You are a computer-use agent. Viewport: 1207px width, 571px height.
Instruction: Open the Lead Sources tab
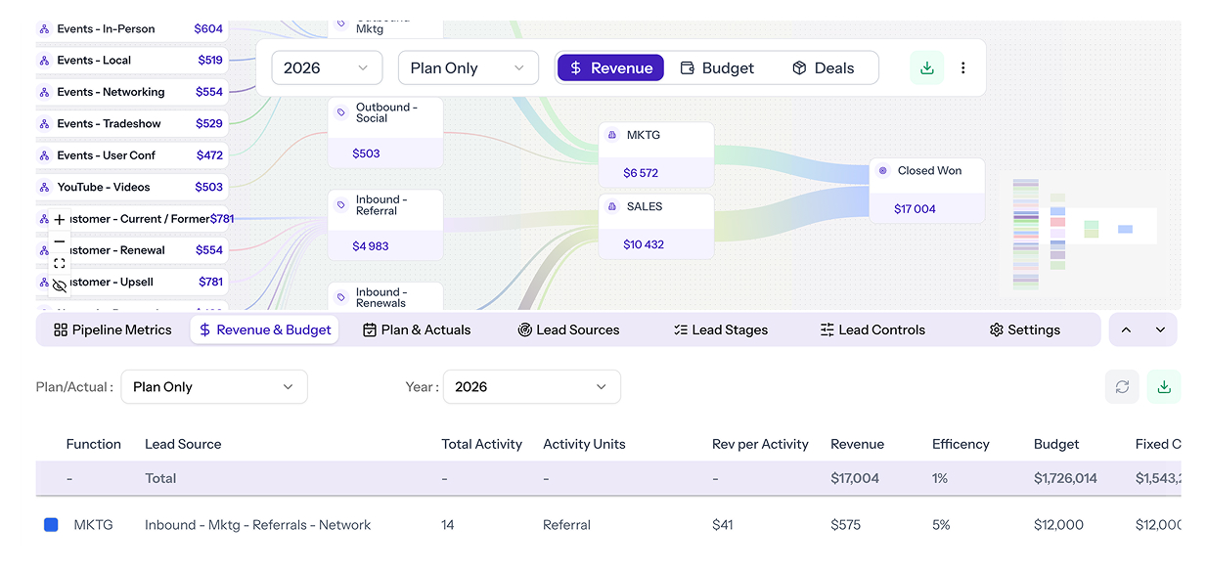click(x=568, y=330)
